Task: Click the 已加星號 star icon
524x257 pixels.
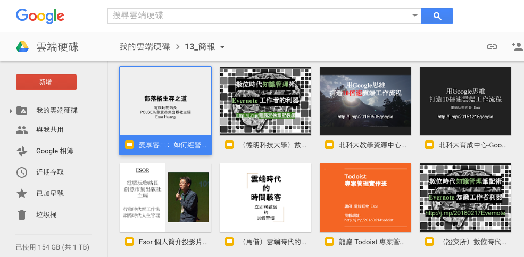Action: (22, 194)
